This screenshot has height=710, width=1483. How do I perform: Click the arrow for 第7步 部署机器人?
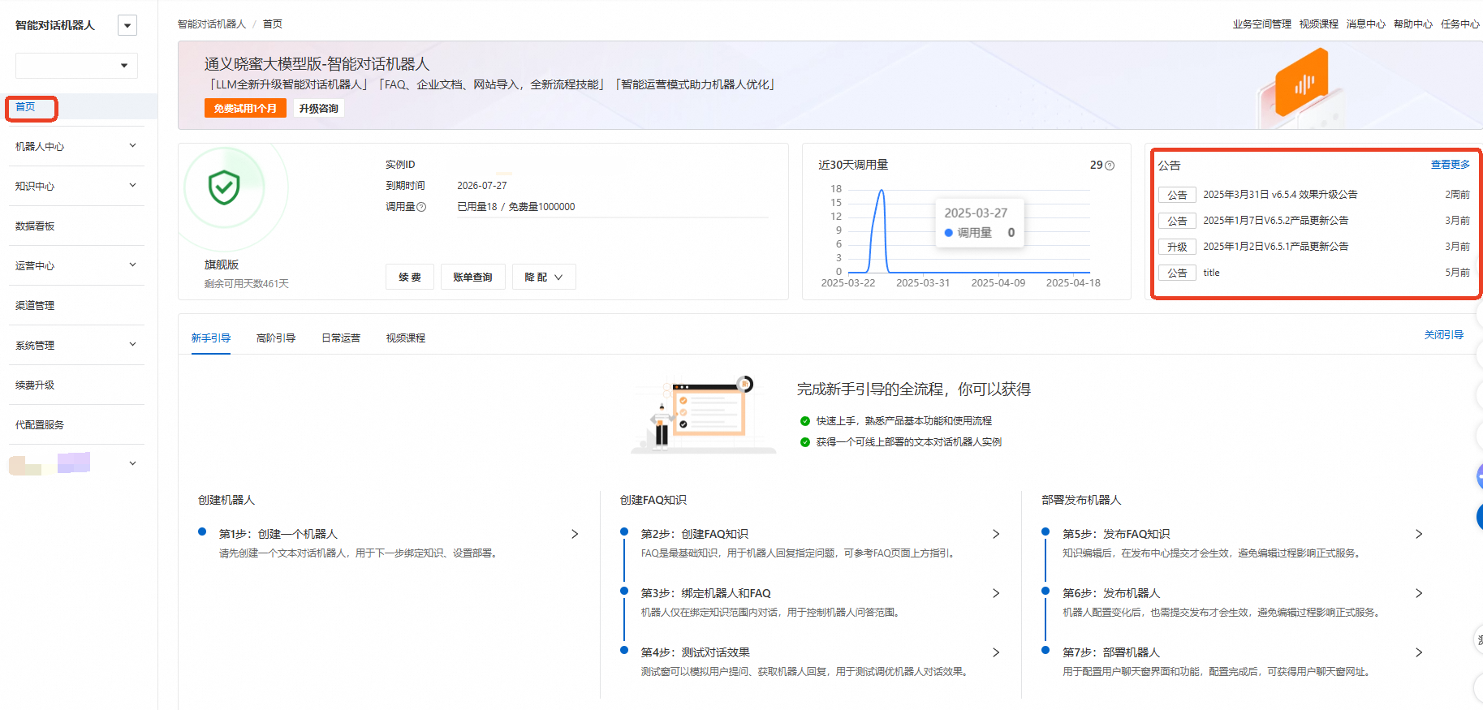pyautogui.click(x=1419, y=652)
